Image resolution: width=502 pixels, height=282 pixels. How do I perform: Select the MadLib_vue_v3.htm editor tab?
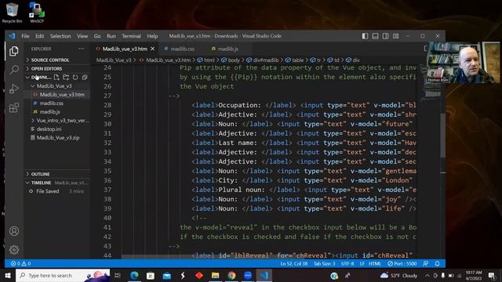point(125,49)
